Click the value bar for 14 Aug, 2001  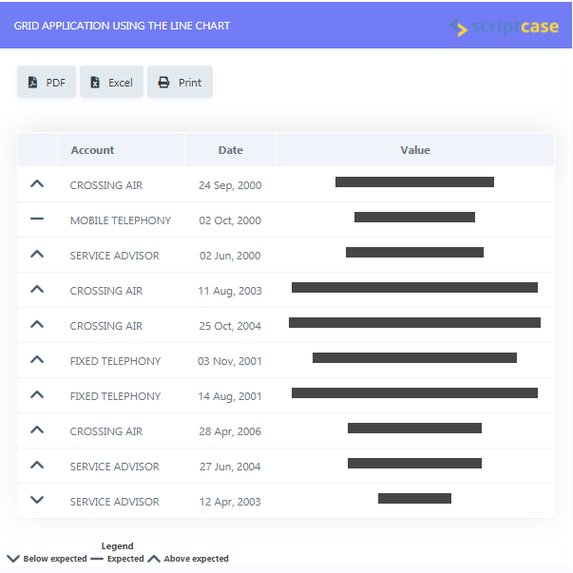click(x=414, y=392)
